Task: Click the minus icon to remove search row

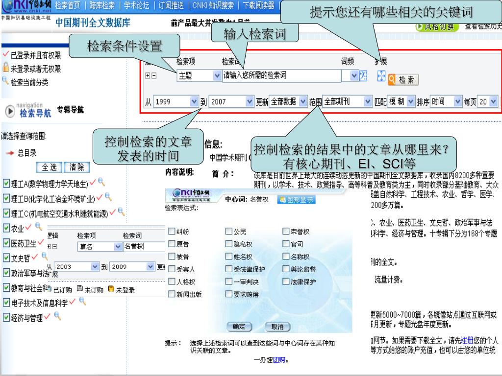Action: coord(154,75)
